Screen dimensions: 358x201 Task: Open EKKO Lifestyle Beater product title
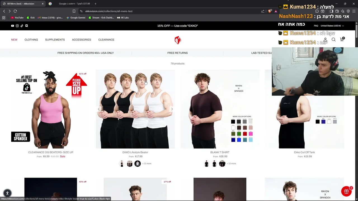[135, 152]
